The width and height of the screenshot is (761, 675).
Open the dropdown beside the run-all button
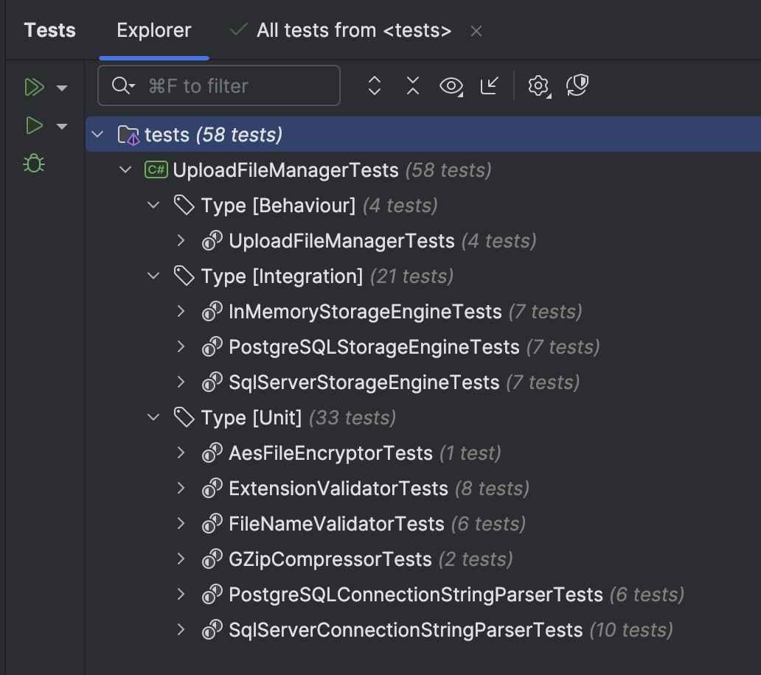click(63, 87)
